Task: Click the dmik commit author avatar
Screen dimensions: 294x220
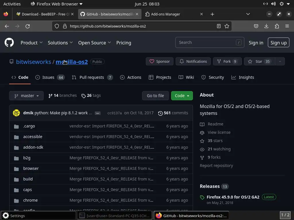Action: point(16,113)
